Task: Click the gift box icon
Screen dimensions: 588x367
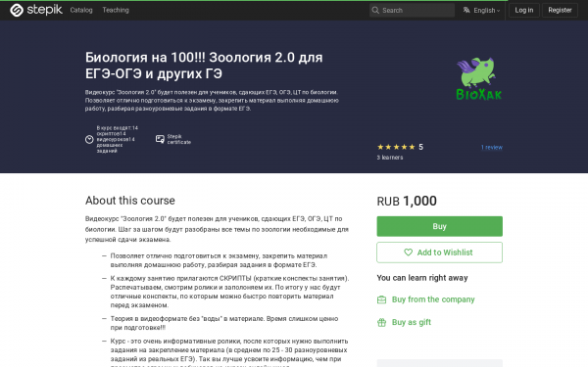Action: pos(381,322)
